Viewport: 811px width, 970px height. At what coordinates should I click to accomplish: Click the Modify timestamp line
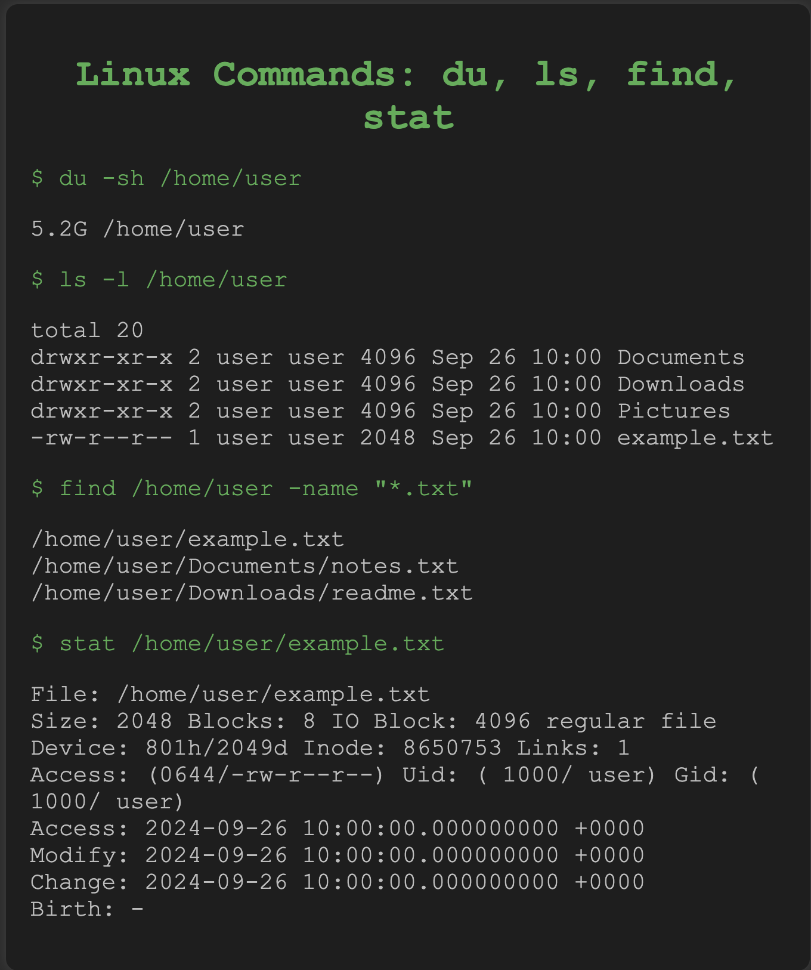(338, 855)
